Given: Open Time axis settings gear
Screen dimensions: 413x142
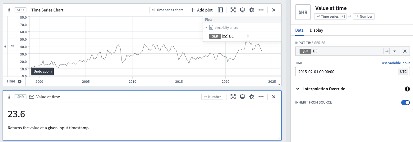Looking at the screenshot, I should pos(20,81).
